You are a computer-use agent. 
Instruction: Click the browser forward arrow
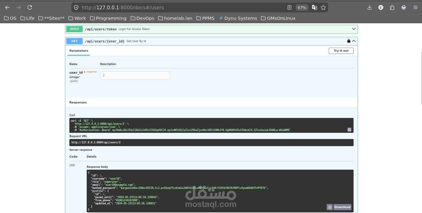click(x=19, y=7)
